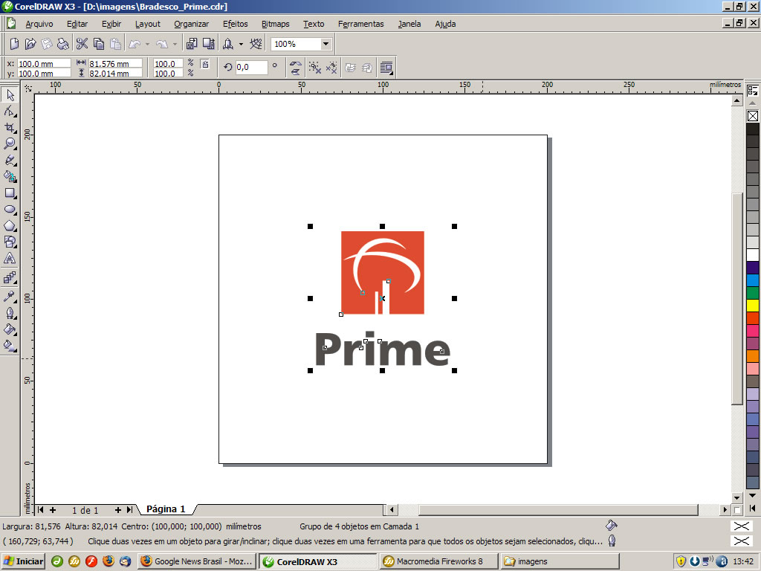Click the rotation angle input field
This screenshot has width=761, height=571.
[x=251, y=68]
